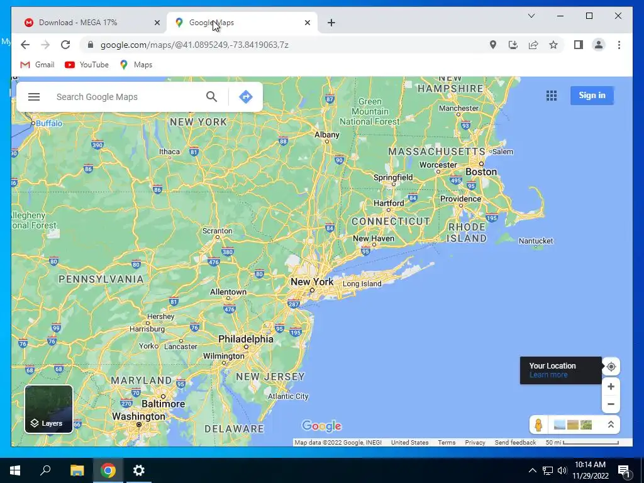The width and height of the screenshot is (644, 483).
Task: Click Send feedback in map footer
Action: [515, 442]
